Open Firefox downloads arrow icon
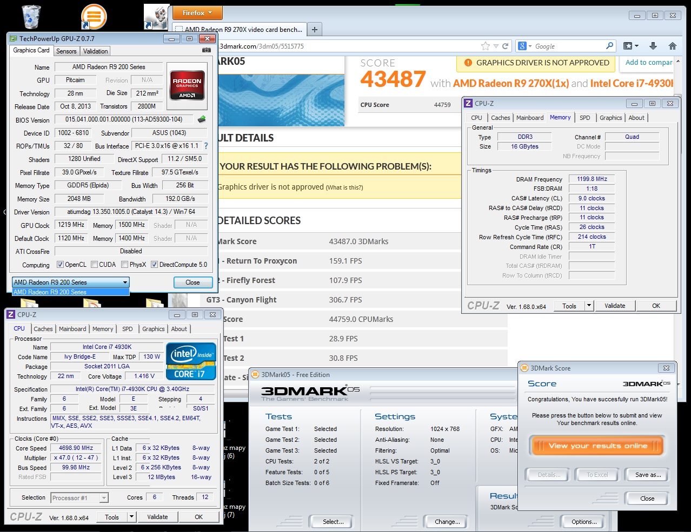The image size is (691, 532). [653, 46]
